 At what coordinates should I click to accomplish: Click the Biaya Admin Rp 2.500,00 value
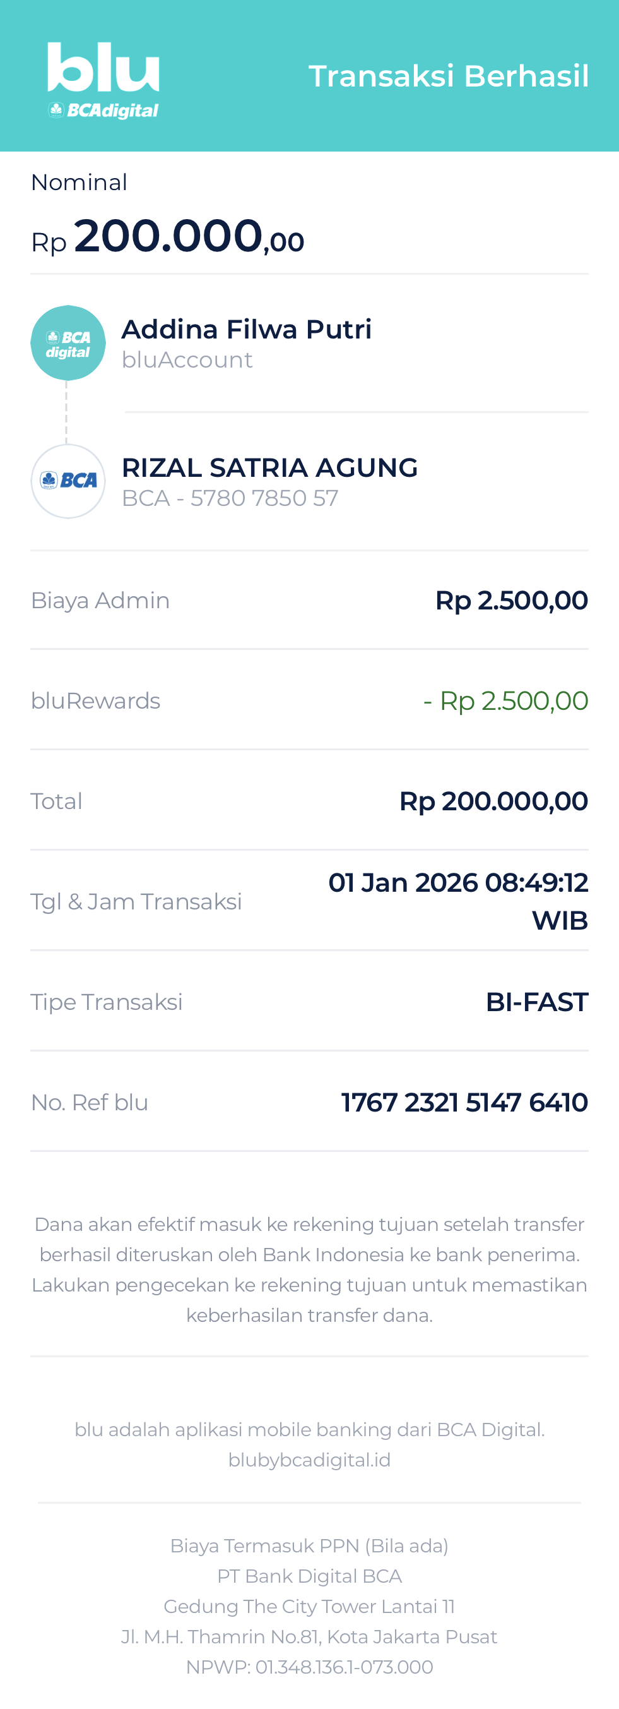tap(511, 601)
